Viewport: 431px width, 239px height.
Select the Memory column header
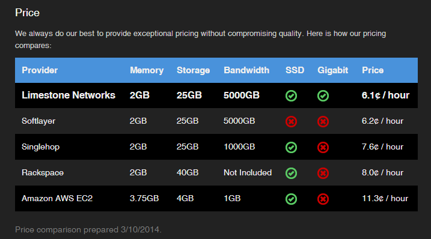coord(147,70)
